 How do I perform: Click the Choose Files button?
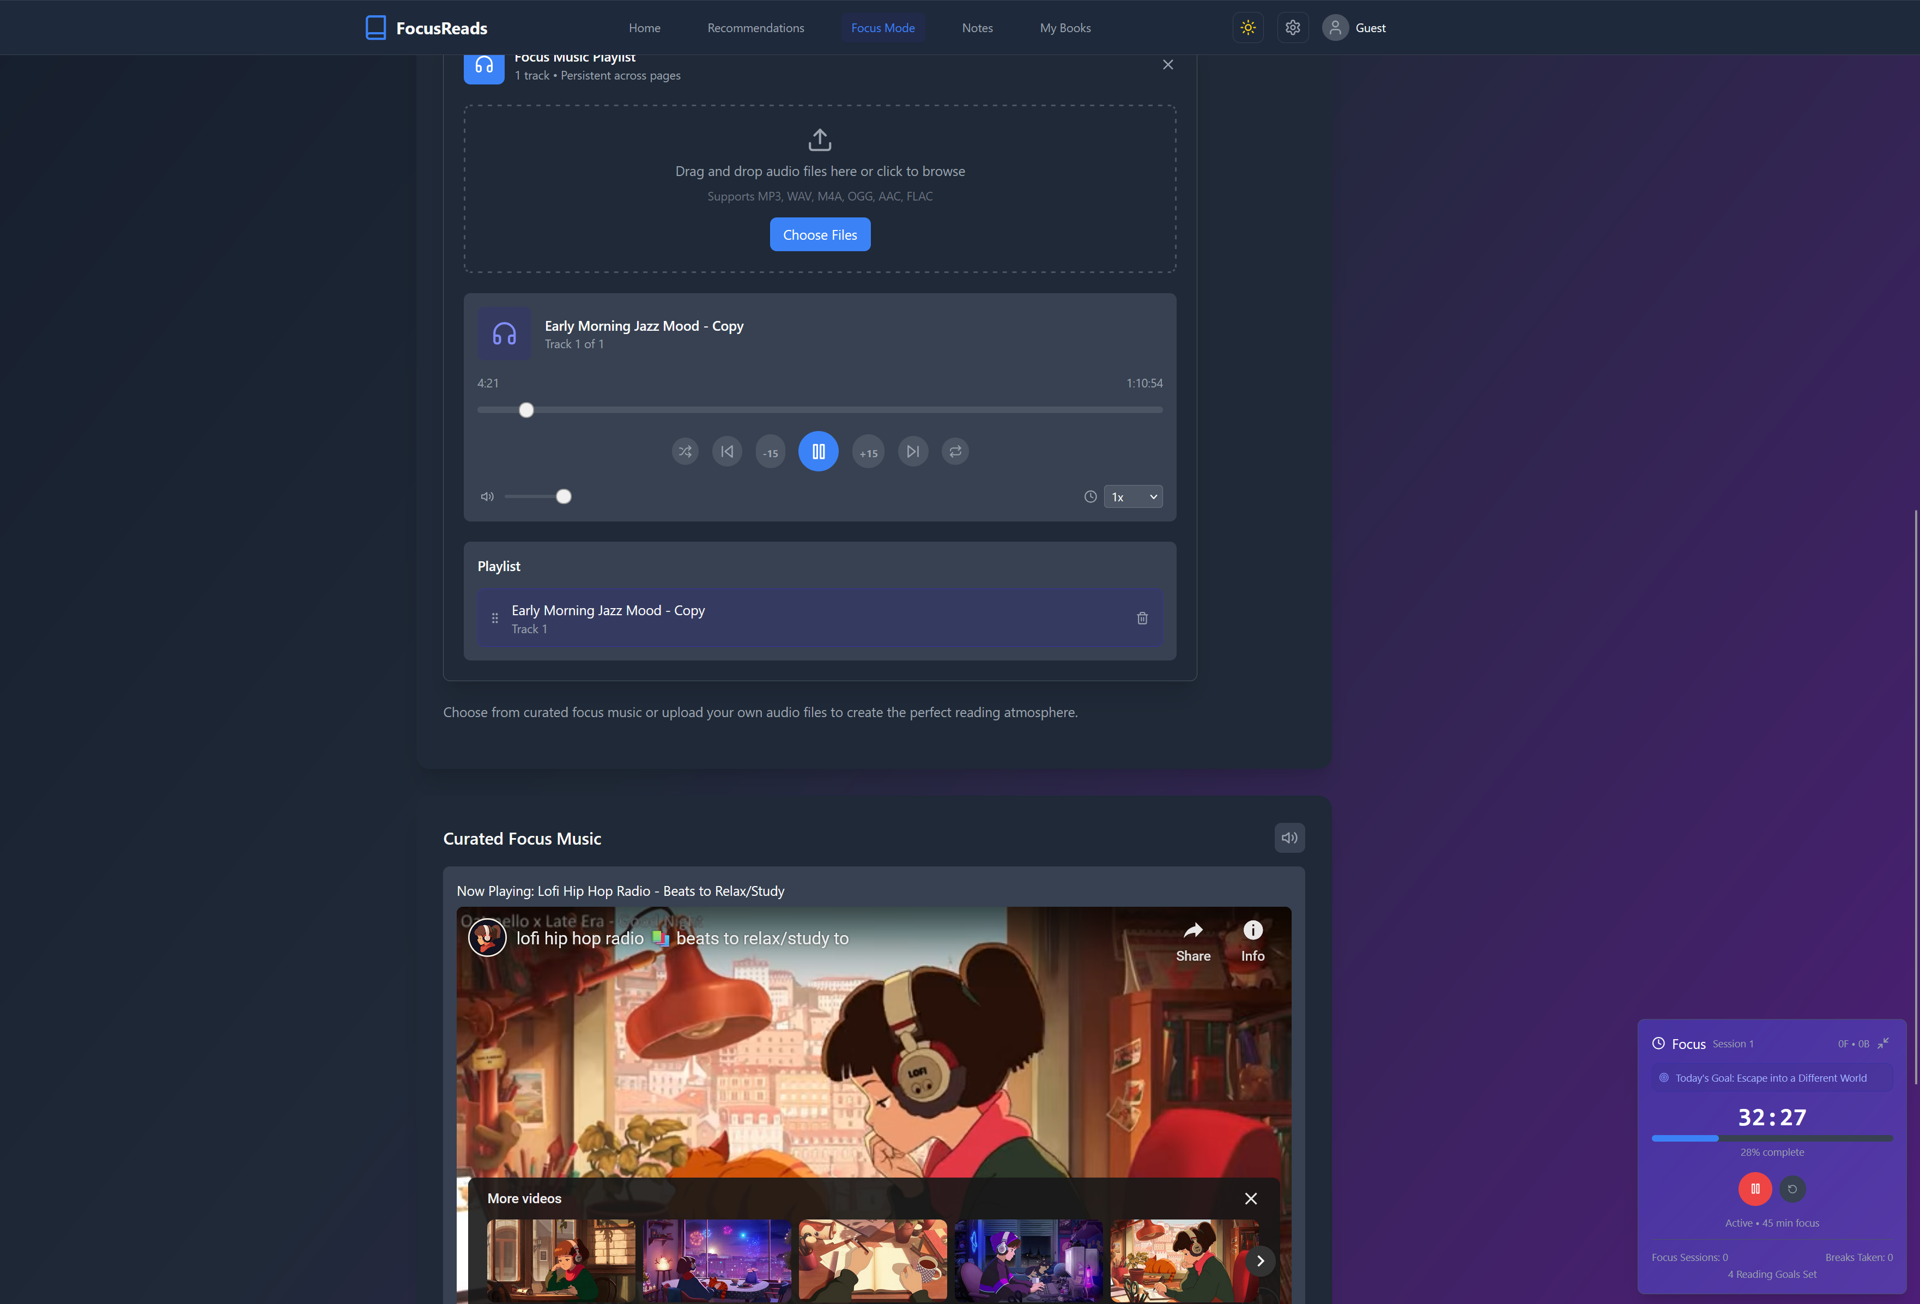[820, 234]
